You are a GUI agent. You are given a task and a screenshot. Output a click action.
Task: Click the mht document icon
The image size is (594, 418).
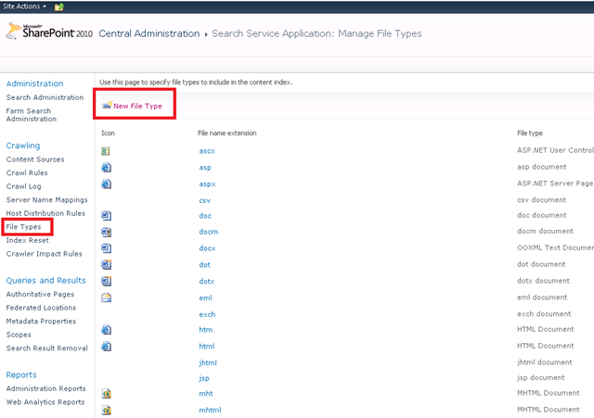tap(107, 394)
